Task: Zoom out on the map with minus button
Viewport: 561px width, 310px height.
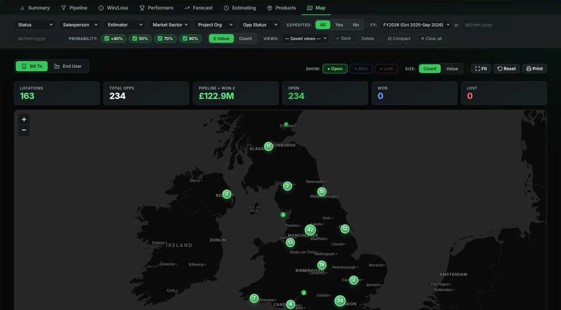Action: pos(24,130)
